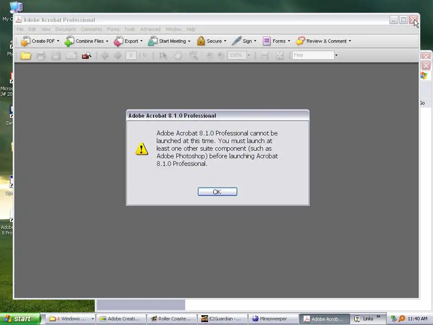Screen dimensions: 433x325
Task: Click the Open folder icon
Action: pos(25,55)
